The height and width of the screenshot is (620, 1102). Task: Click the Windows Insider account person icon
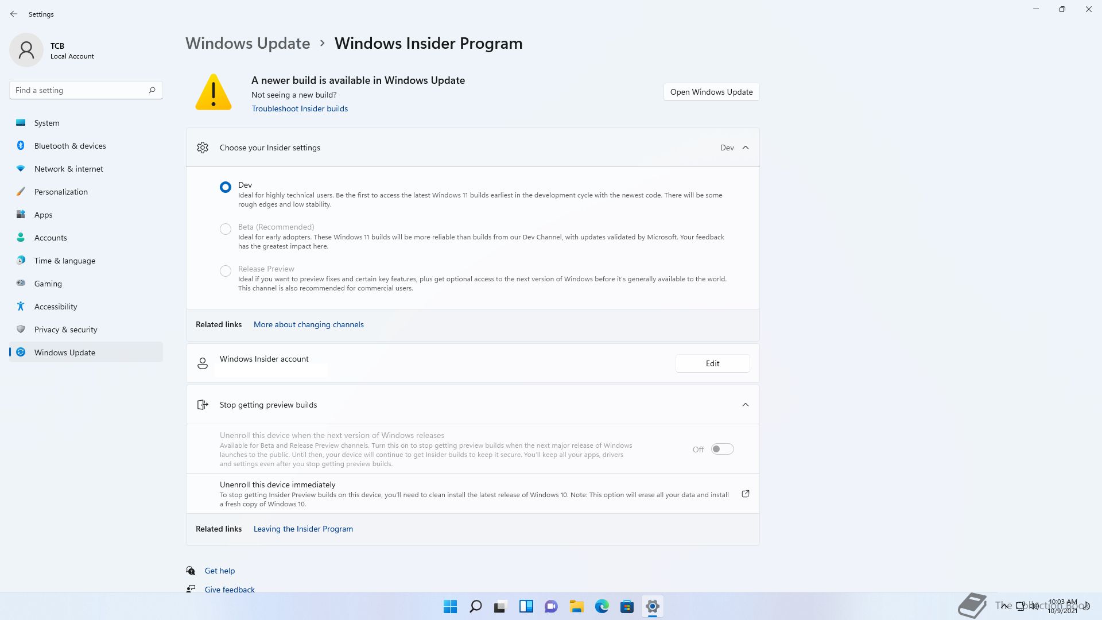click(203, 363)
